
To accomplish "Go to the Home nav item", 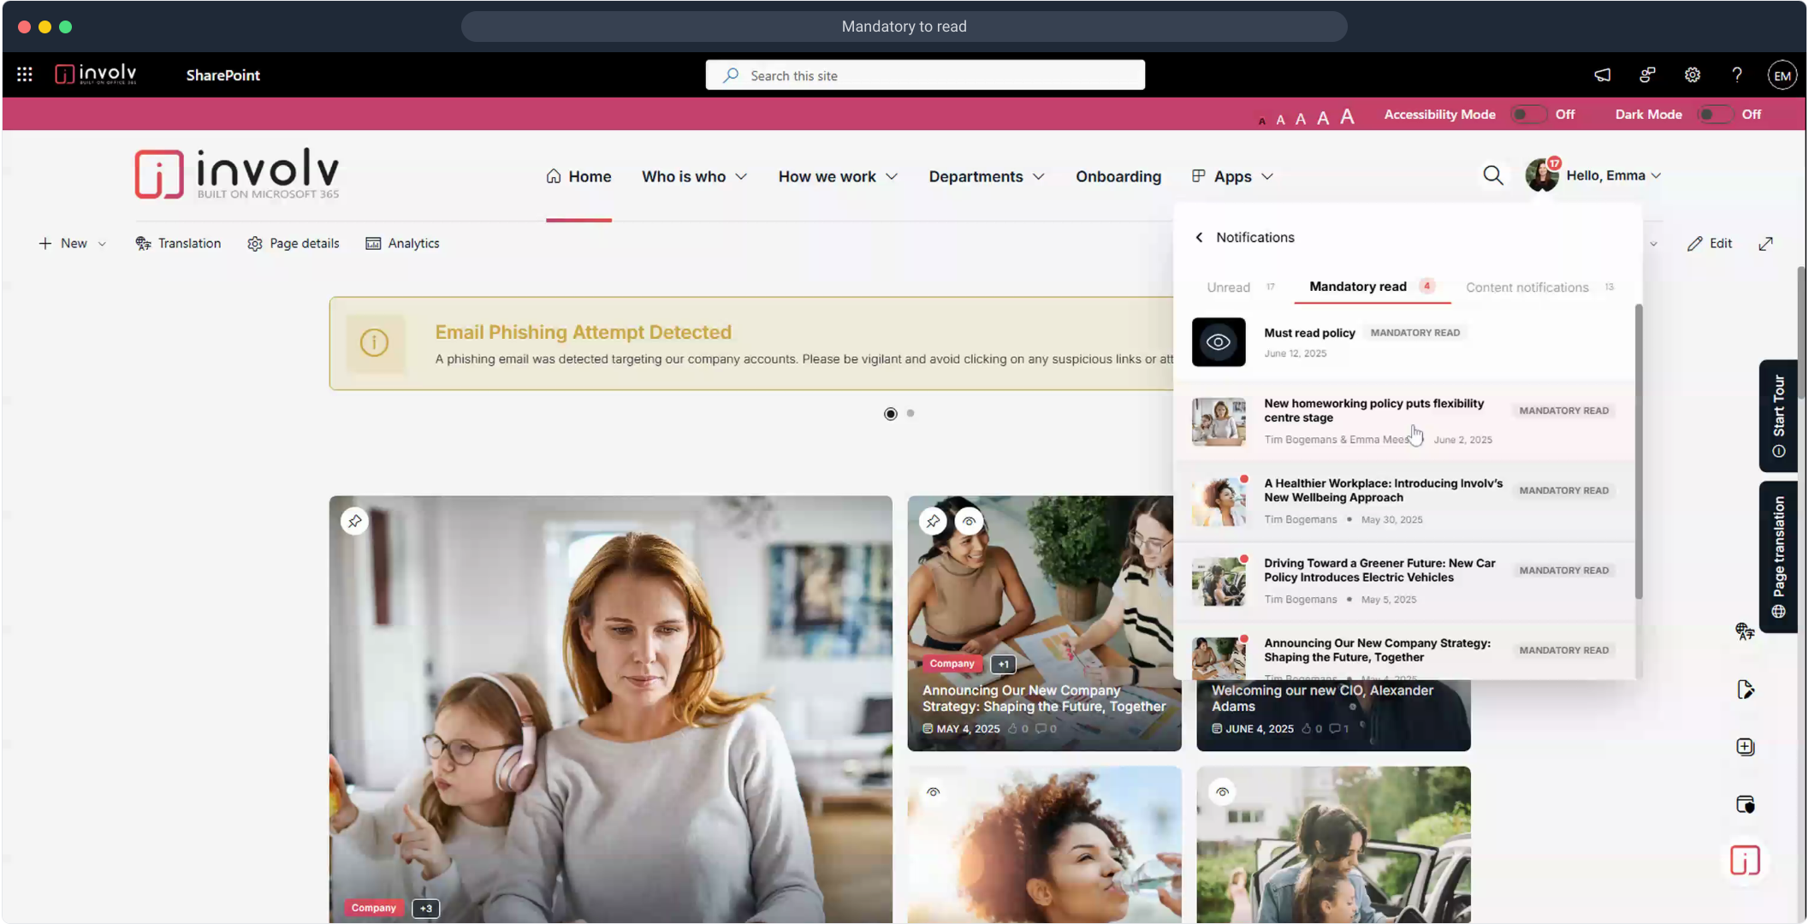I will click(x=578, y=176).
